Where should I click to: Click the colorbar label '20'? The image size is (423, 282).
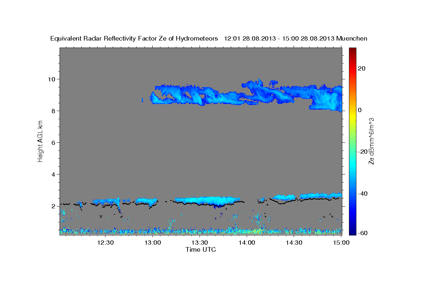pos(362,68)
